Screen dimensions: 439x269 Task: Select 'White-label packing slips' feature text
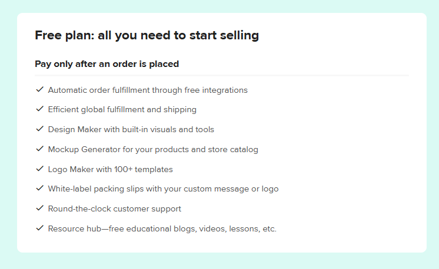(x=163, y=189)
